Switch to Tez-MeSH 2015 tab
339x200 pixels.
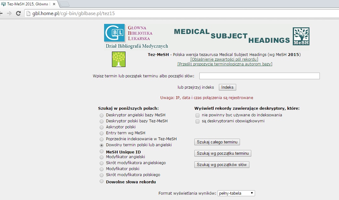click(x=29, y=4)
